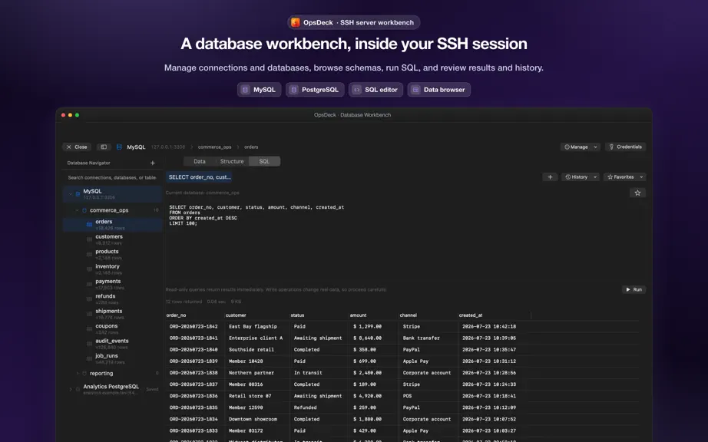Add a new SQL query tab
The width and height of the screenshot is (708, 442).
click(550, 177)
